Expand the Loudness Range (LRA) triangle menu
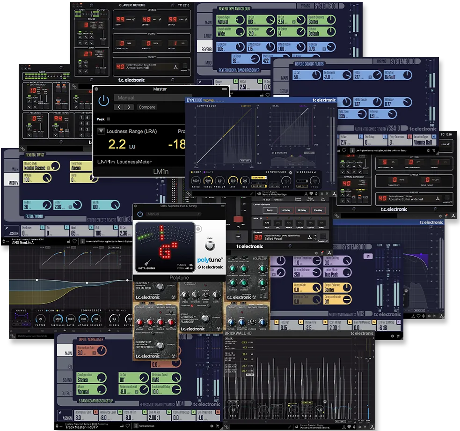Viewport: 460px width, 431px height. [101, 131]
